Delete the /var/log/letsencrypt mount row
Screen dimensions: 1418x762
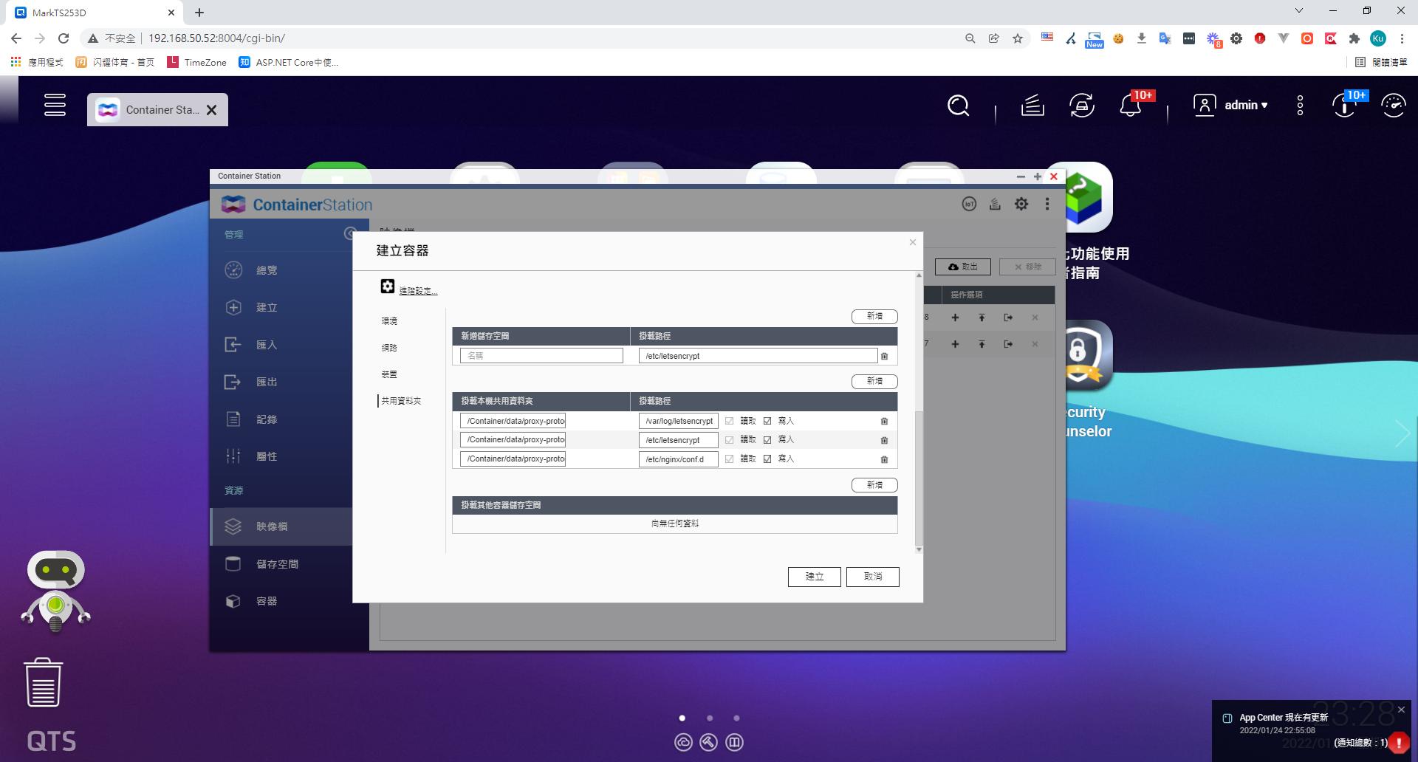coord(884,421)
